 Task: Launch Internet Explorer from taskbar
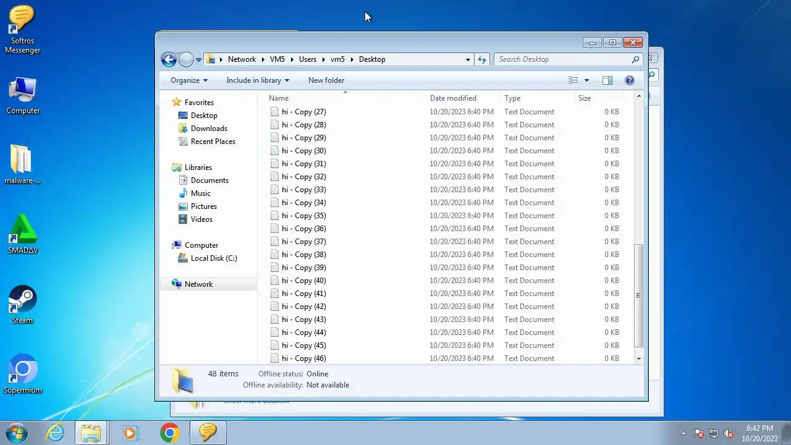point(55,433)
